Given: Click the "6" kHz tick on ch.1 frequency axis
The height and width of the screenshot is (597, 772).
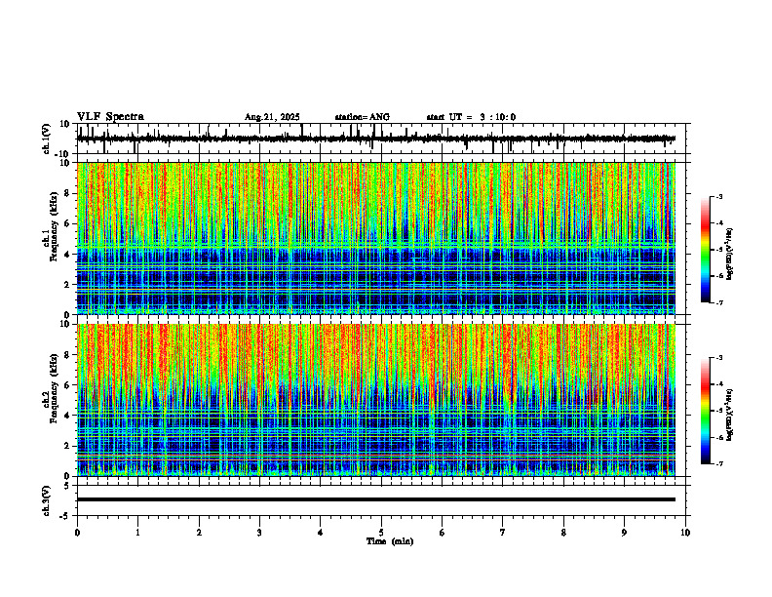Looking at the screenshot, I should (67, 224).
